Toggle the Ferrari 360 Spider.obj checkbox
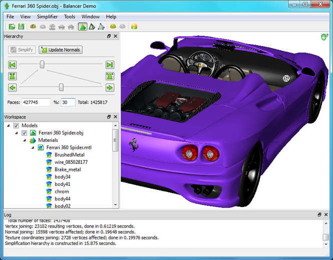Viewport: 333px width, 260px height. click(24, 133)
